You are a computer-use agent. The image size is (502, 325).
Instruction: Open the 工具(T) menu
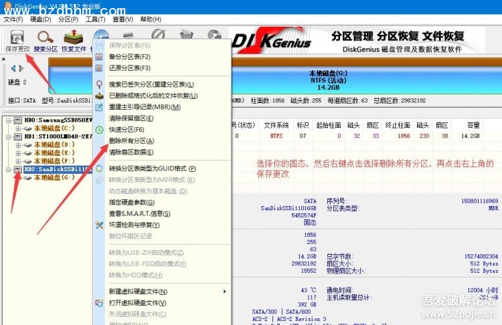(96, 19)
